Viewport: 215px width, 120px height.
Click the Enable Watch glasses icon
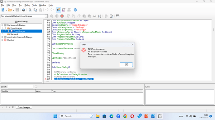point(94,16)
